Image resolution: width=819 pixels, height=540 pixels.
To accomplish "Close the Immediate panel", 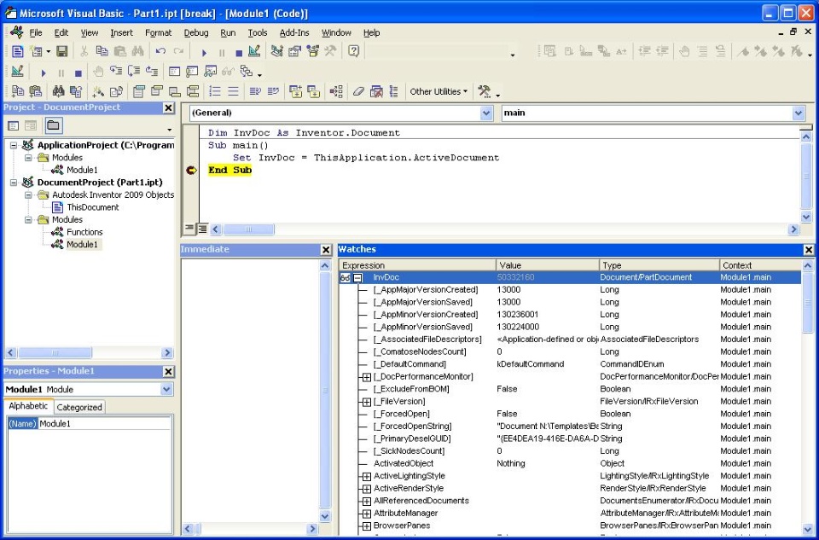I will [x=325, y=250].
